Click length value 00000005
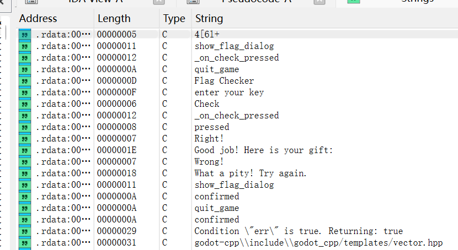The height and width of the screenshot is (250, 458). tap(116, 34)
